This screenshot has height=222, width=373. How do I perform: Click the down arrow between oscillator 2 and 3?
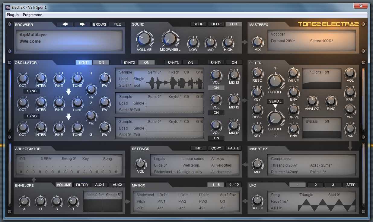point(69,117)
